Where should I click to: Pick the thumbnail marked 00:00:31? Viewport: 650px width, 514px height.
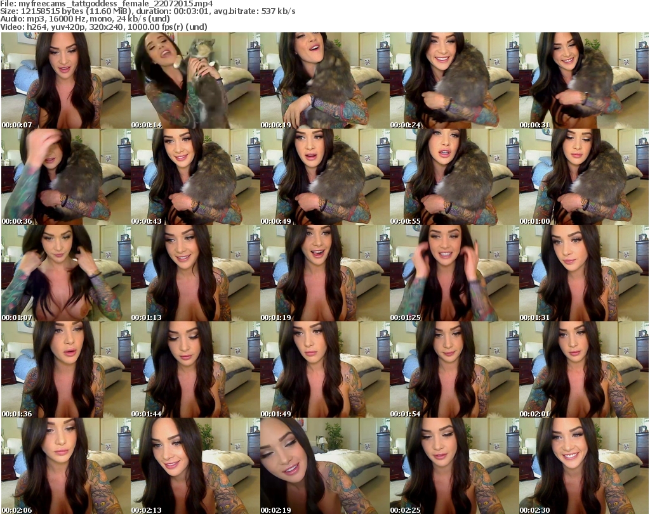[x=584, y=80]
